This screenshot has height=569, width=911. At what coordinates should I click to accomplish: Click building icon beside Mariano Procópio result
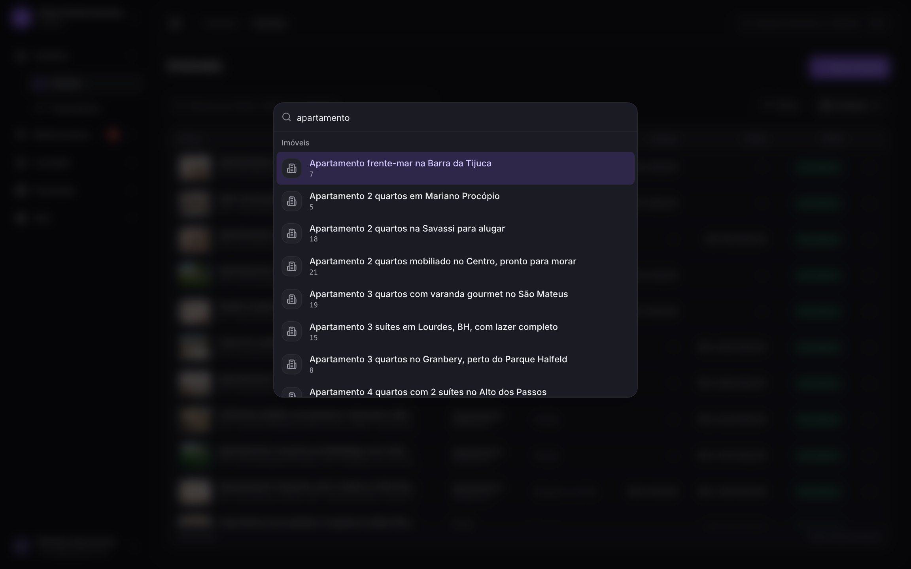coord(292,201)
